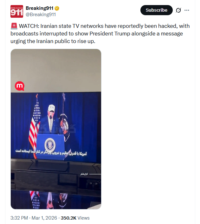200x224 pixels.
Task: Open the Mar 1, 2026 date link
Action: 44,218
